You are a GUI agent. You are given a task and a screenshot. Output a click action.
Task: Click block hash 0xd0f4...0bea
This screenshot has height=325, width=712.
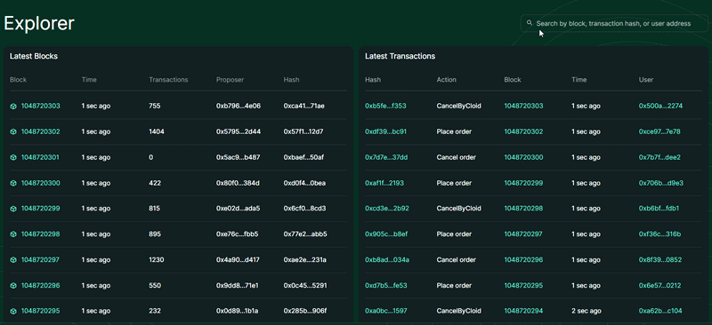(x=304, y=183)
